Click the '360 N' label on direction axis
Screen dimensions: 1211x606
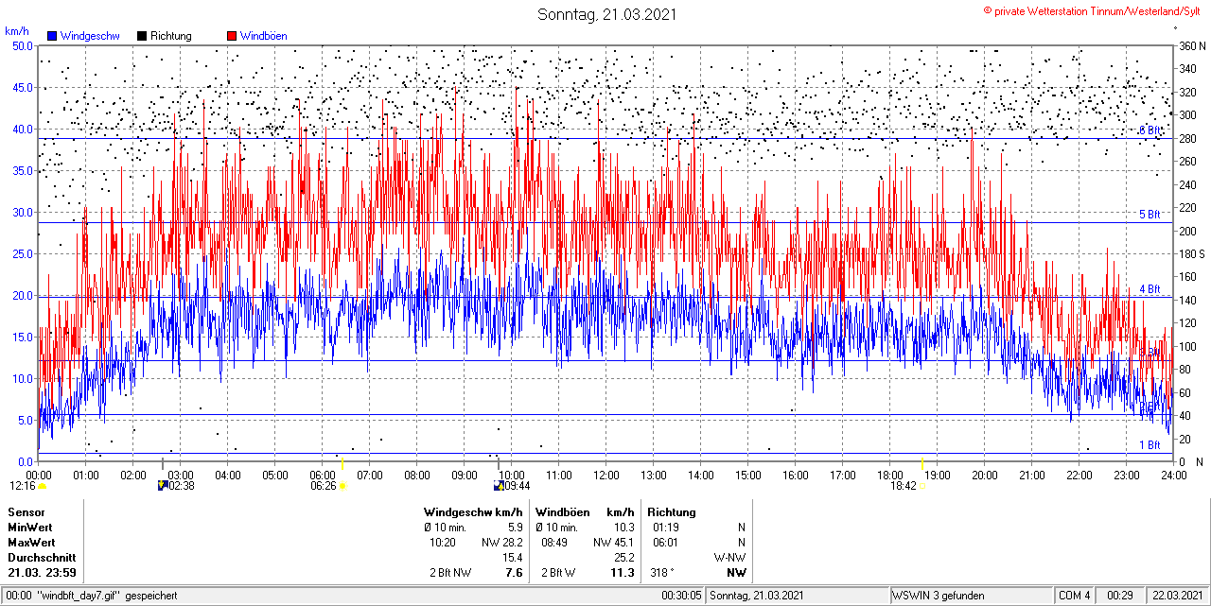click(x=1190, y=45)
